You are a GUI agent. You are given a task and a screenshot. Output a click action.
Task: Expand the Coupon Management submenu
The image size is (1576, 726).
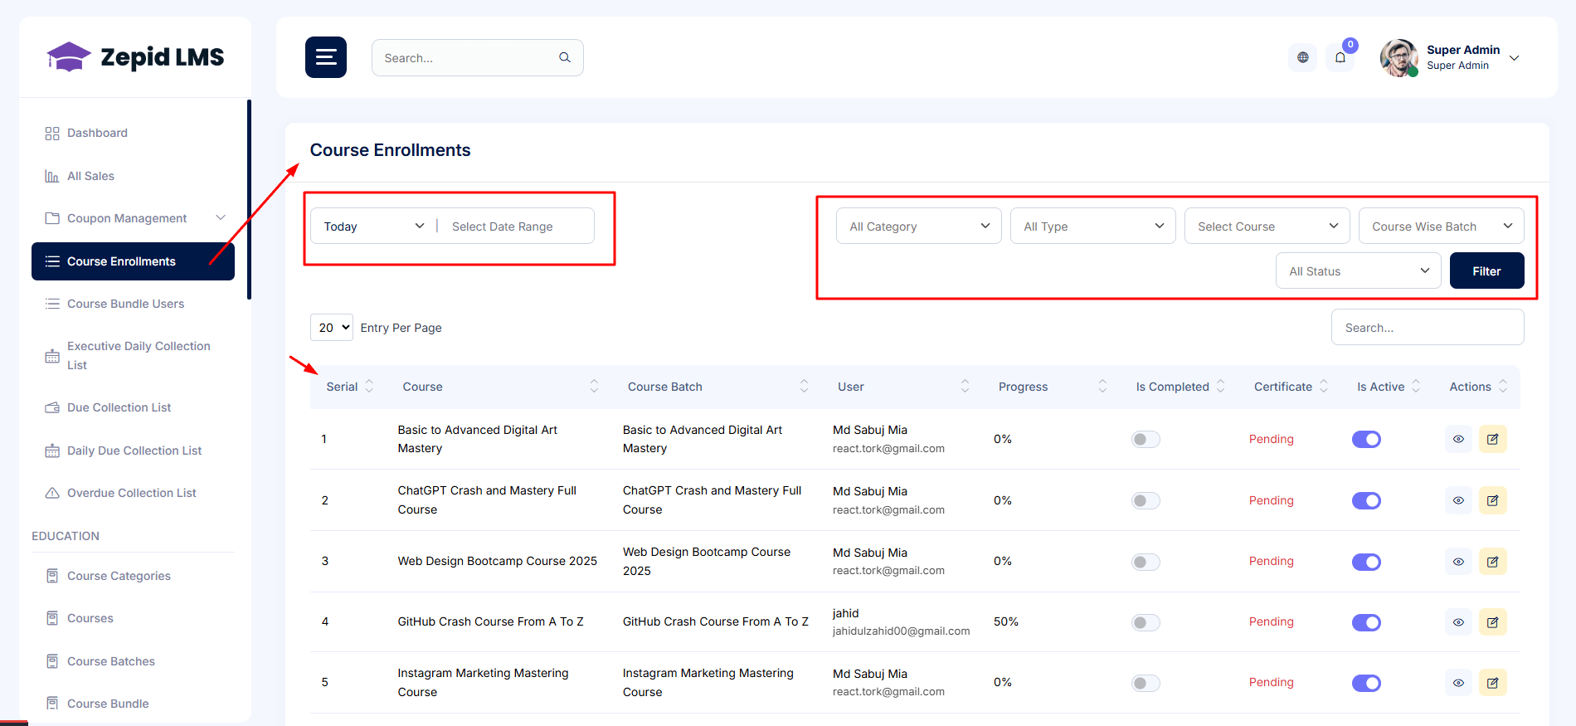click(221, 218)
